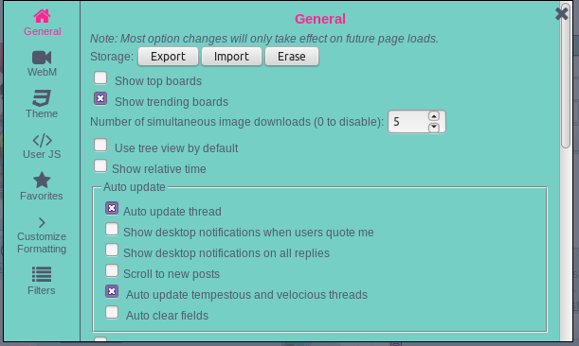Click the Import storage button
The image size is (579, 346).
(231, 57)
